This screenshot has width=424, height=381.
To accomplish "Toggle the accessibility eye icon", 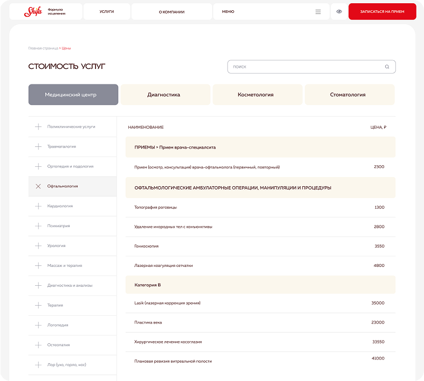I will tap(339, 12).
